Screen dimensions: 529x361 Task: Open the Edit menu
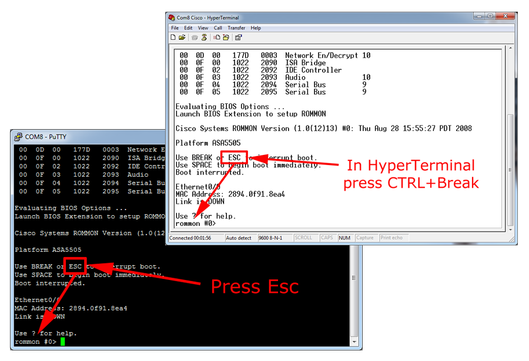tap(188, 28)
